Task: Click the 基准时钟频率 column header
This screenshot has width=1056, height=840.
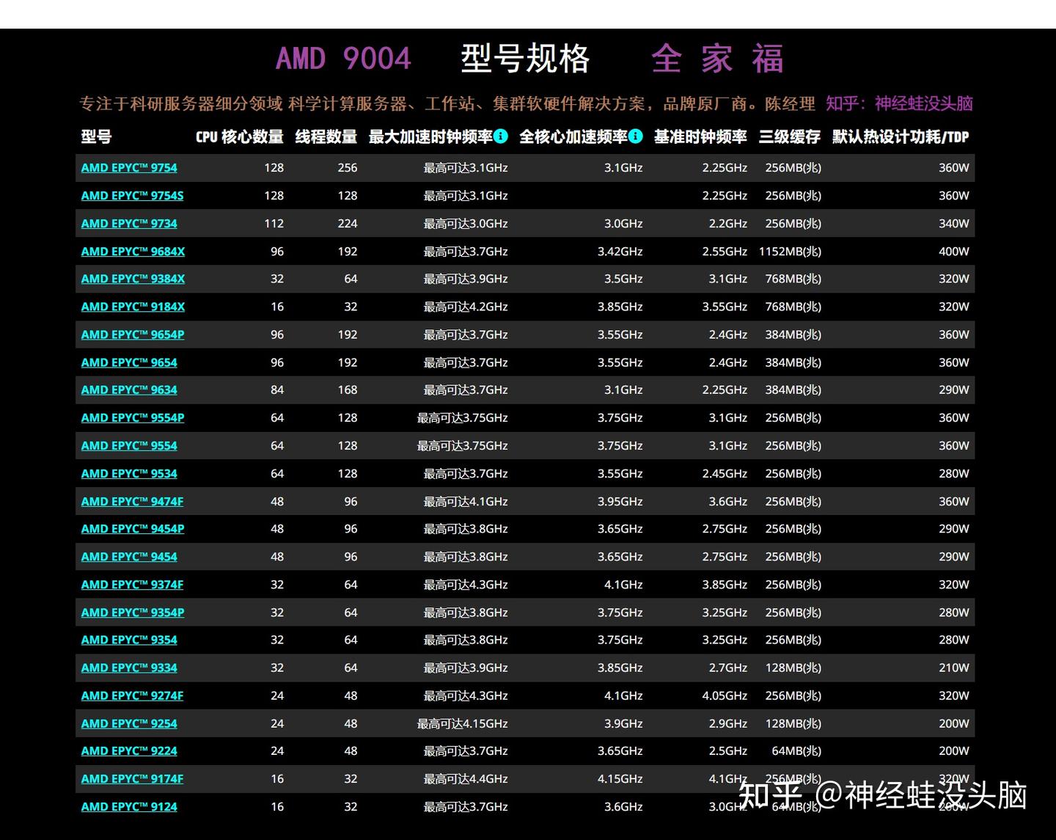Action: click(x=699, y=137)
